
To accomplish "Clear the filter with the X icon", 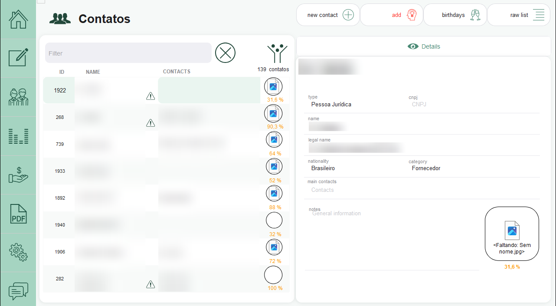I will (x=225, y=53).
